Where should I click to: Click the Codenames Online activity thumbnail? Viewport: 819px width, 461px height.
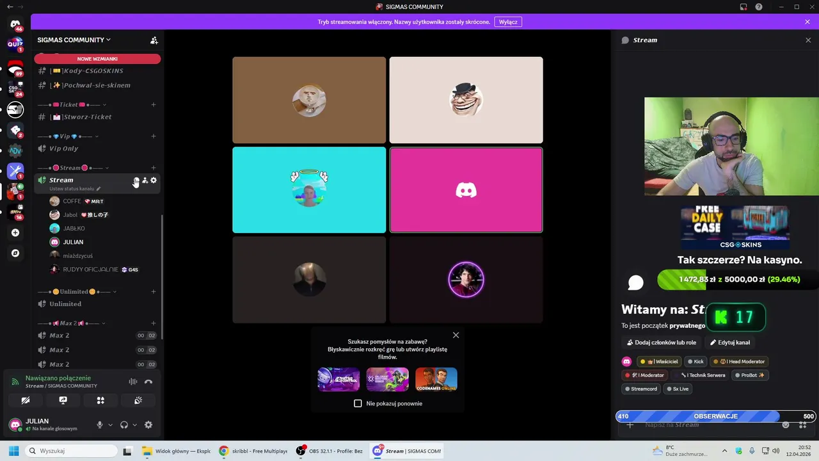tap(436, 379)
